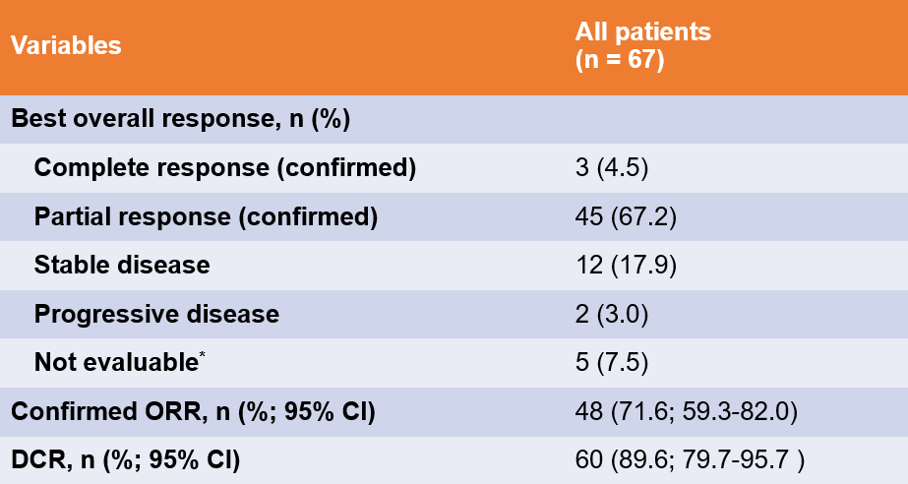Select 'Best overall response, n (%)' row label
This screenshot has width=908, height=484.
click(182, 120)
